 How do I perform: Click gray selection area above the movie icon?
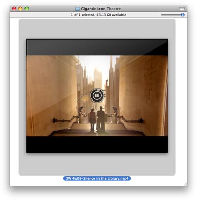pos(97,29)
